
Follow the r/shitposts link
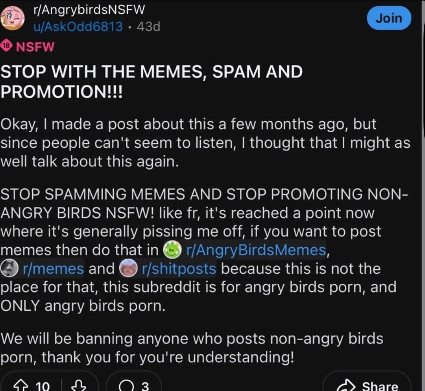coord(178,269)
